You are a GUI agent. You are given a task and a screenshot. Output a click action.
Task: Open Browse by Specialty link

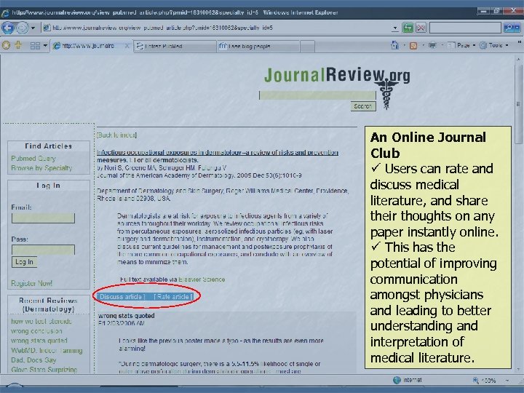(41, 168)
